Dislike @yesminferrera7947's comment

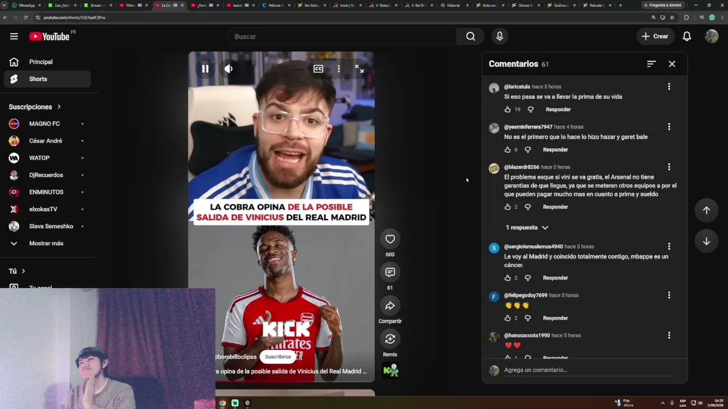coord(528,150)
